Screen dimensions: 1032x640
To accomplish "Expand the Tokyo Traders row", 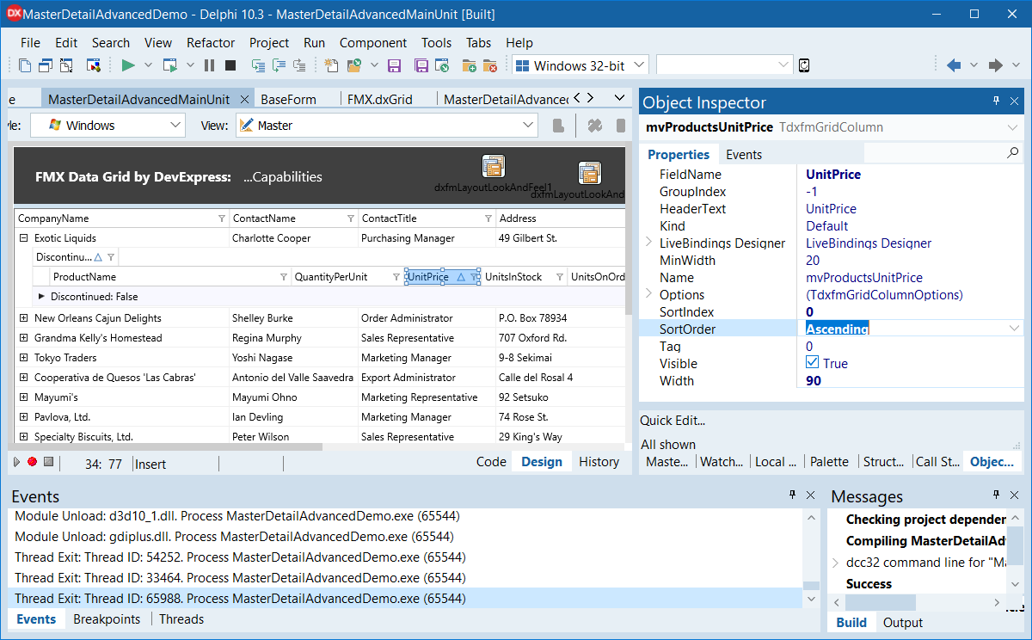I will [x=24, y=358].
